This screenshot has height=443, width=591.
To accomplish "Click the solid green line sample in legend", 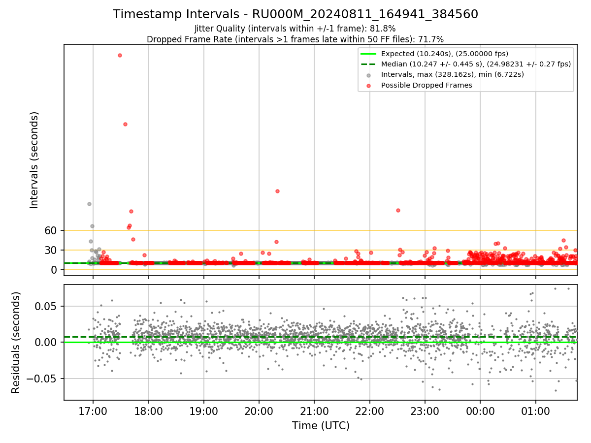I will pos(369,54).
